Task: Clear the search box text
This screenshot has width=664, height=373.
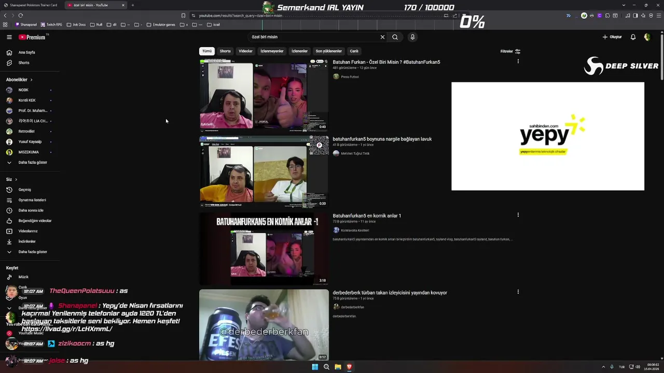Action: click(382, 37)
